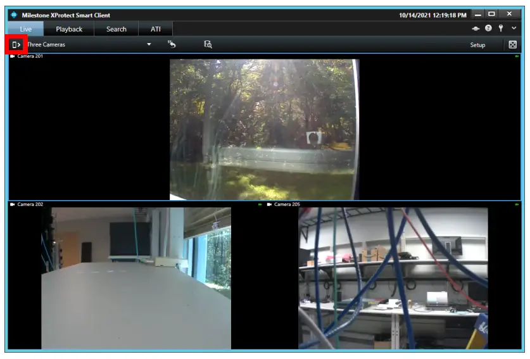Viewport: 530px width, 359px height.
Task: Click the Milestone XProtect logo icon
Action: coord(14,15)
